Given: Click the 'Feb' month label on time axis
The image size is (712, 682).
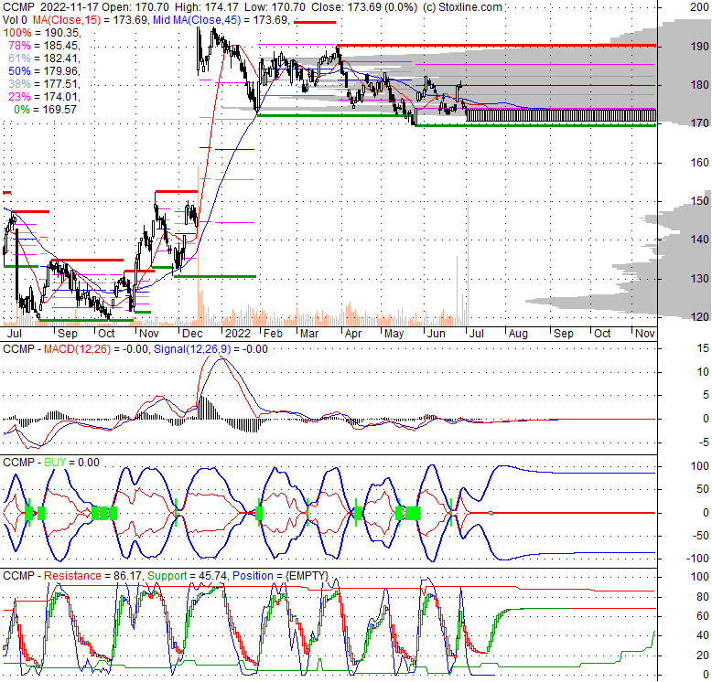Looking at the screenshot, I should [x=273, y=334].
